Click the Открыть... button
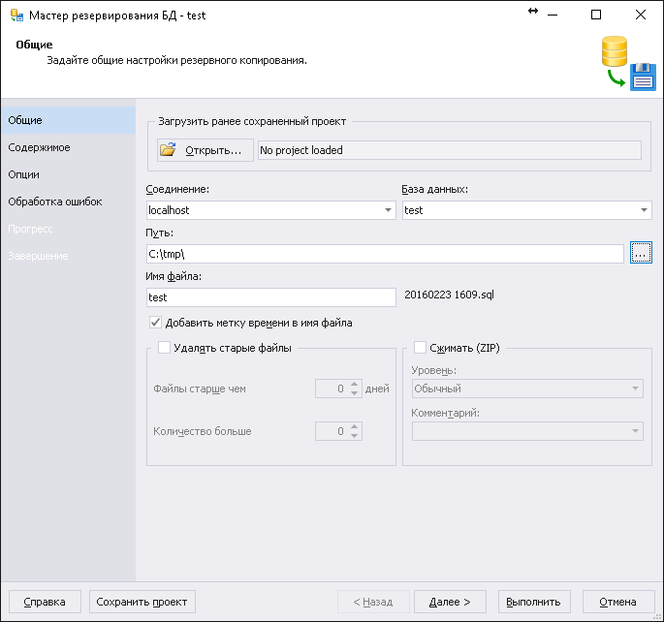 pyautogui.click(x=206, y=150)
